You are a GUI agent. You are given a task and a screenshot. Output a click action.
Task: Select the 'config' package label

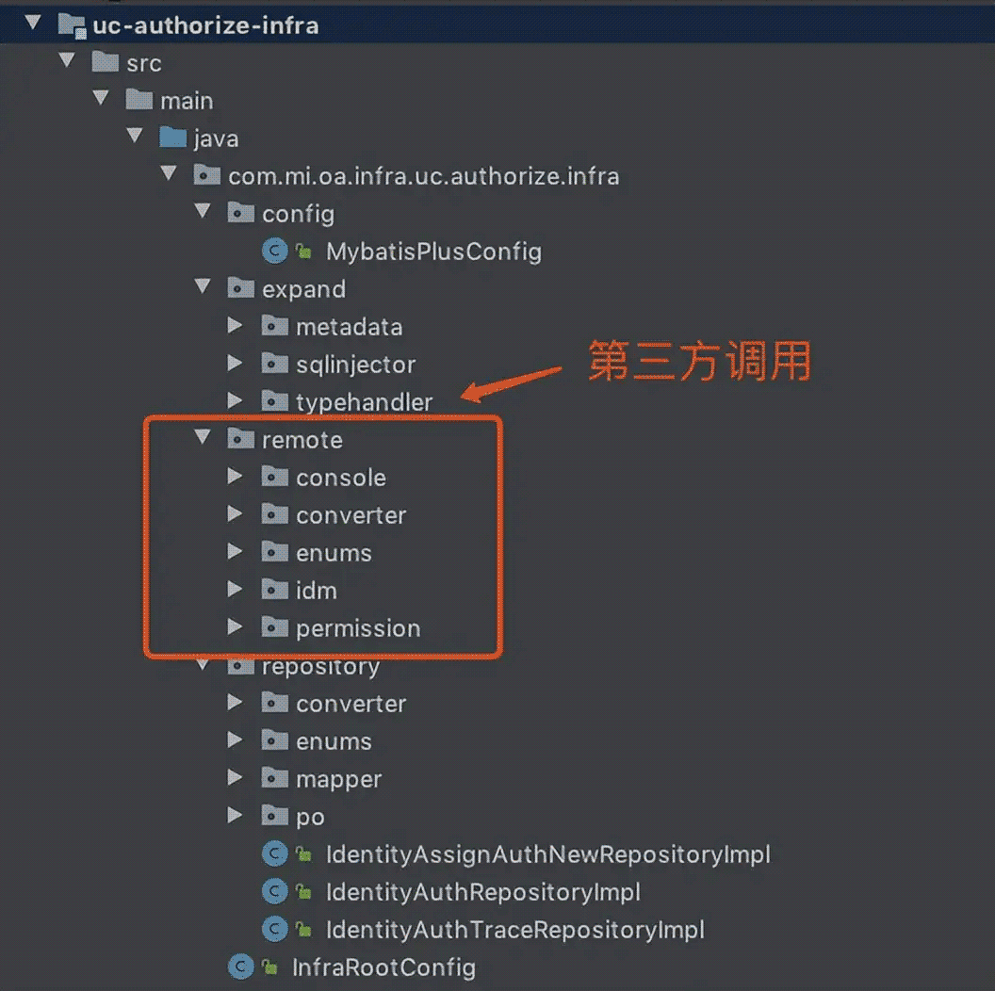[299, 215]
